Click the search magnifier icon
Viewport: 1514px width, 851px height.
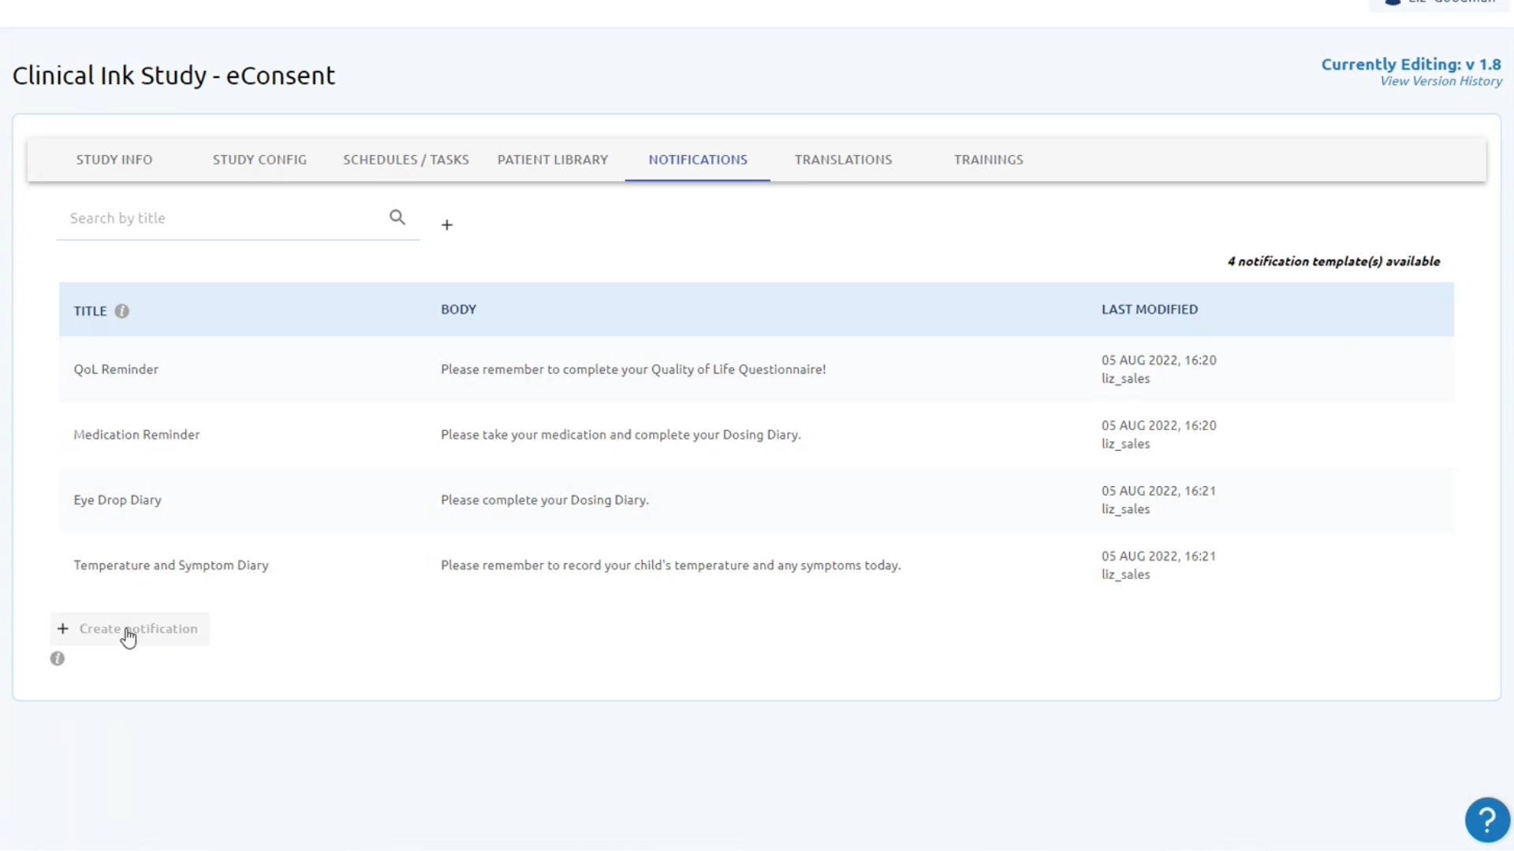pyautogui.click(x=397, y=217)
